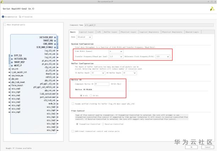Expand the SIDE_BAND_SIGNALS plus icon

click(x=55, y=47)
